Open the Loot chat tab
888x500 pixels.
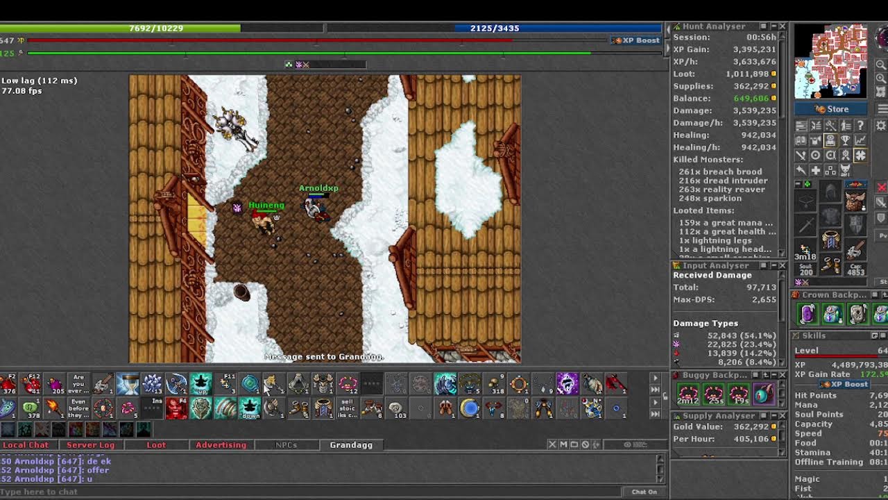coord(156,445)
